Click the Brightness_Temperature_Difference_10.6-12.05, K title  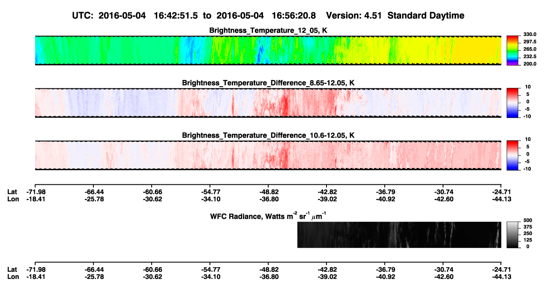268,135
